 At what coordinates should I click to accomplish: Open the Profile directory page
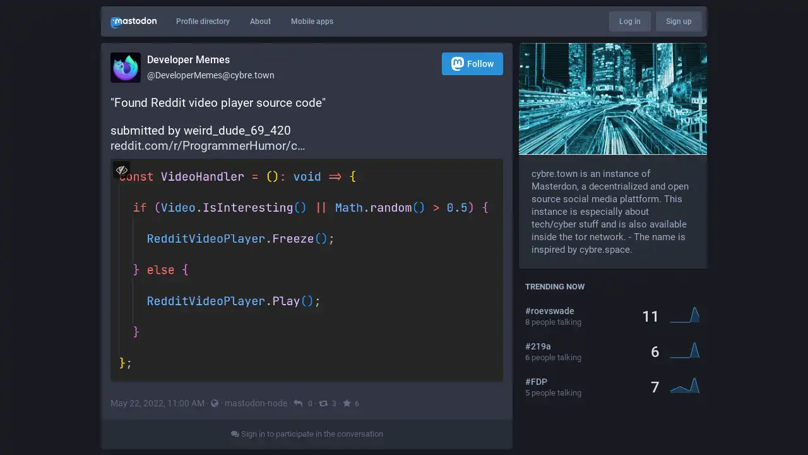203,21
